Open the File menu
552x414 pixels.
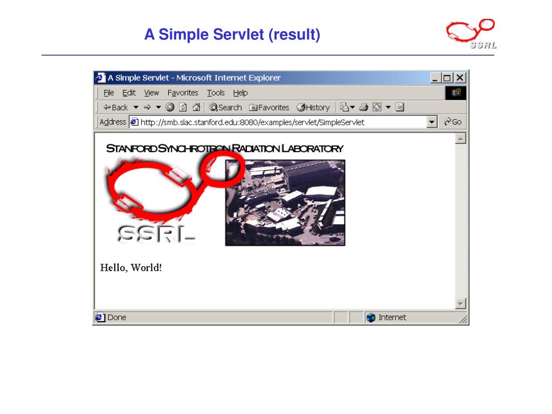click(x=109, y=93)
